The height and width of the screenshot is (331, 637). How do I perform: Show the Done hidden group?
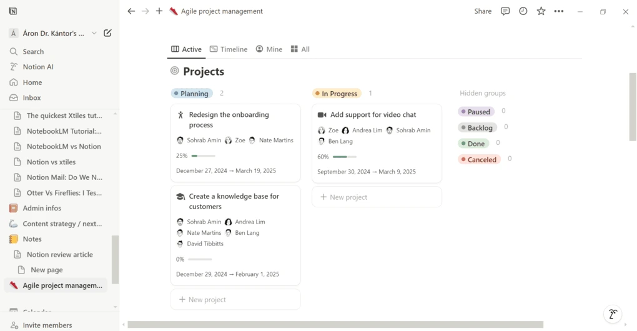coord(473,144)
